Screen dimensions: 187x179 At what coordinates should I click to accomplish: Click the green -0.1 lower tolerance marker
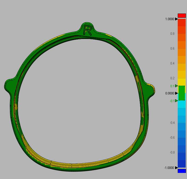[176, 101]
